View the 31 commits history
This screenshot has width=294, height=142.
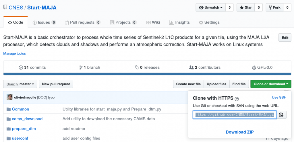[32, 67]
